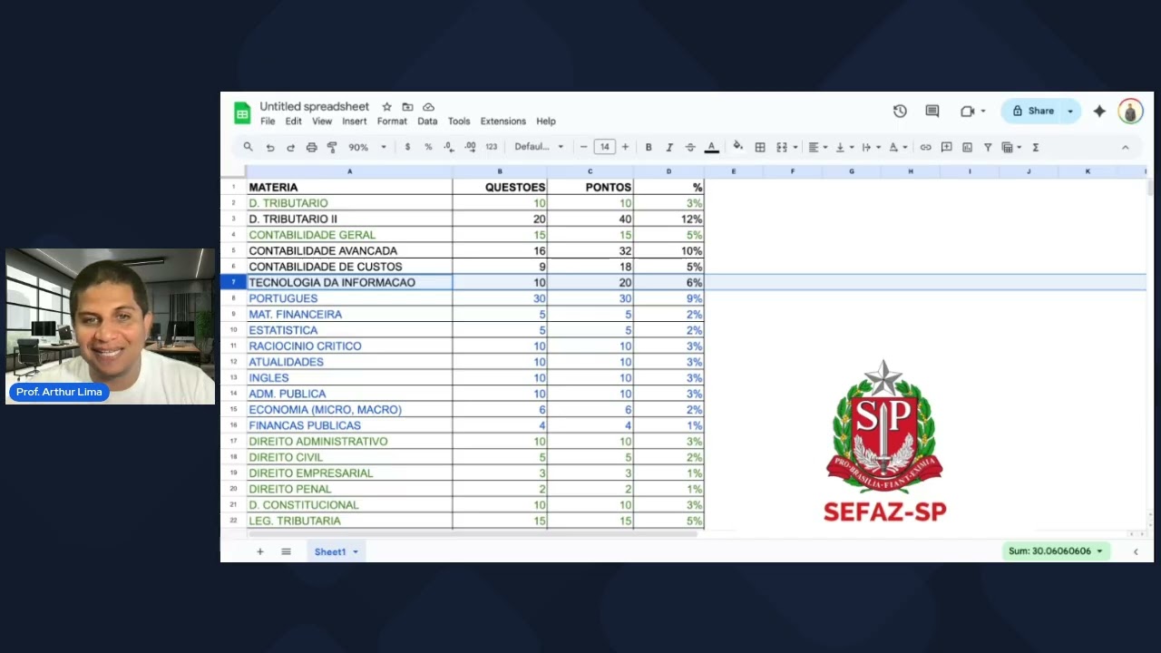Open text color picker

[711, 147]
